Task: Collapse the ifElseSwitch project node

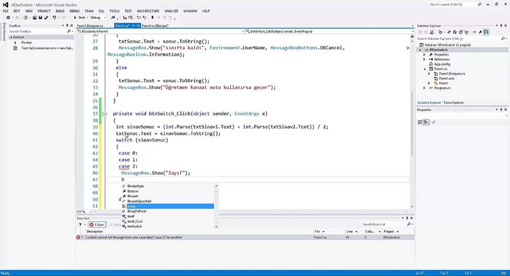Action: click(x=420, y=50)
